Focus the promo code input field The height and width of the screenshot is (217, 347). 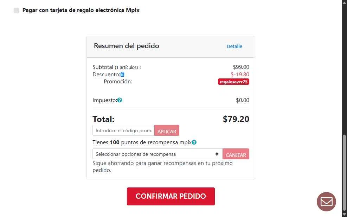123,130
